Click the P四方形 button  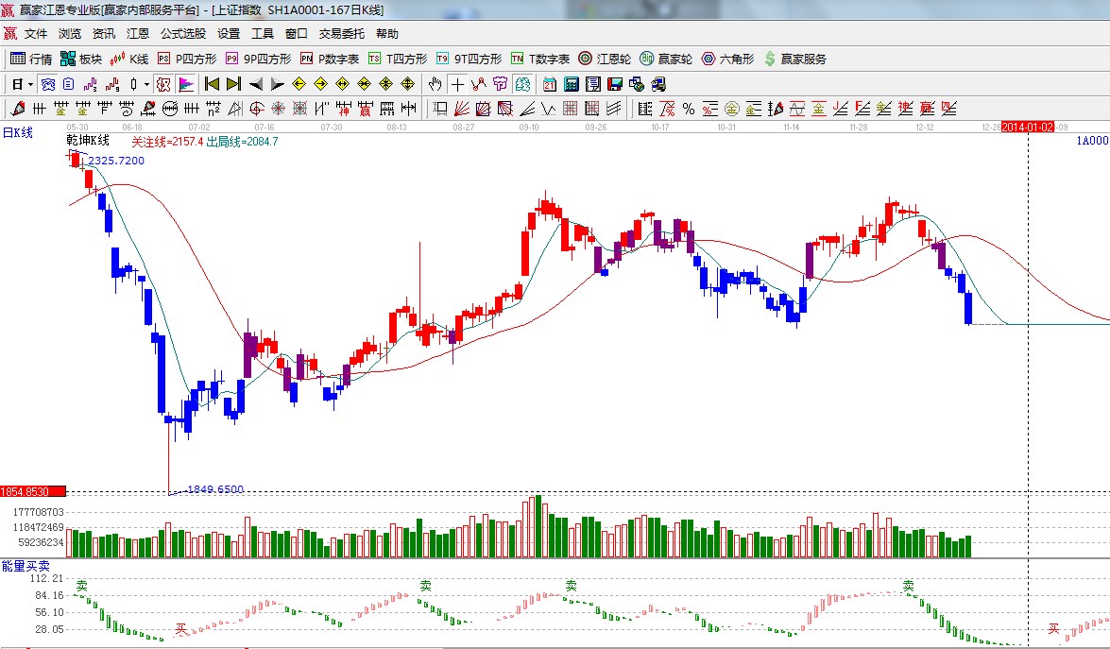[187, 59]
